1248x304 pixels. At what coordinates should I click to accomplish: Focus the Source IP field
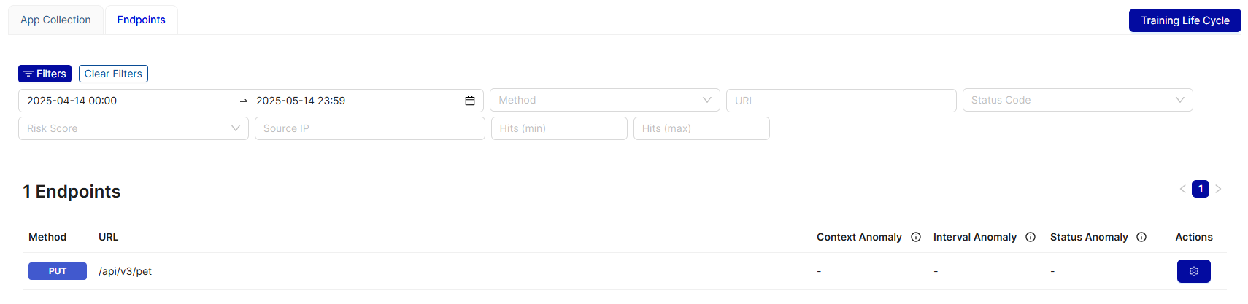coord(369,128)
